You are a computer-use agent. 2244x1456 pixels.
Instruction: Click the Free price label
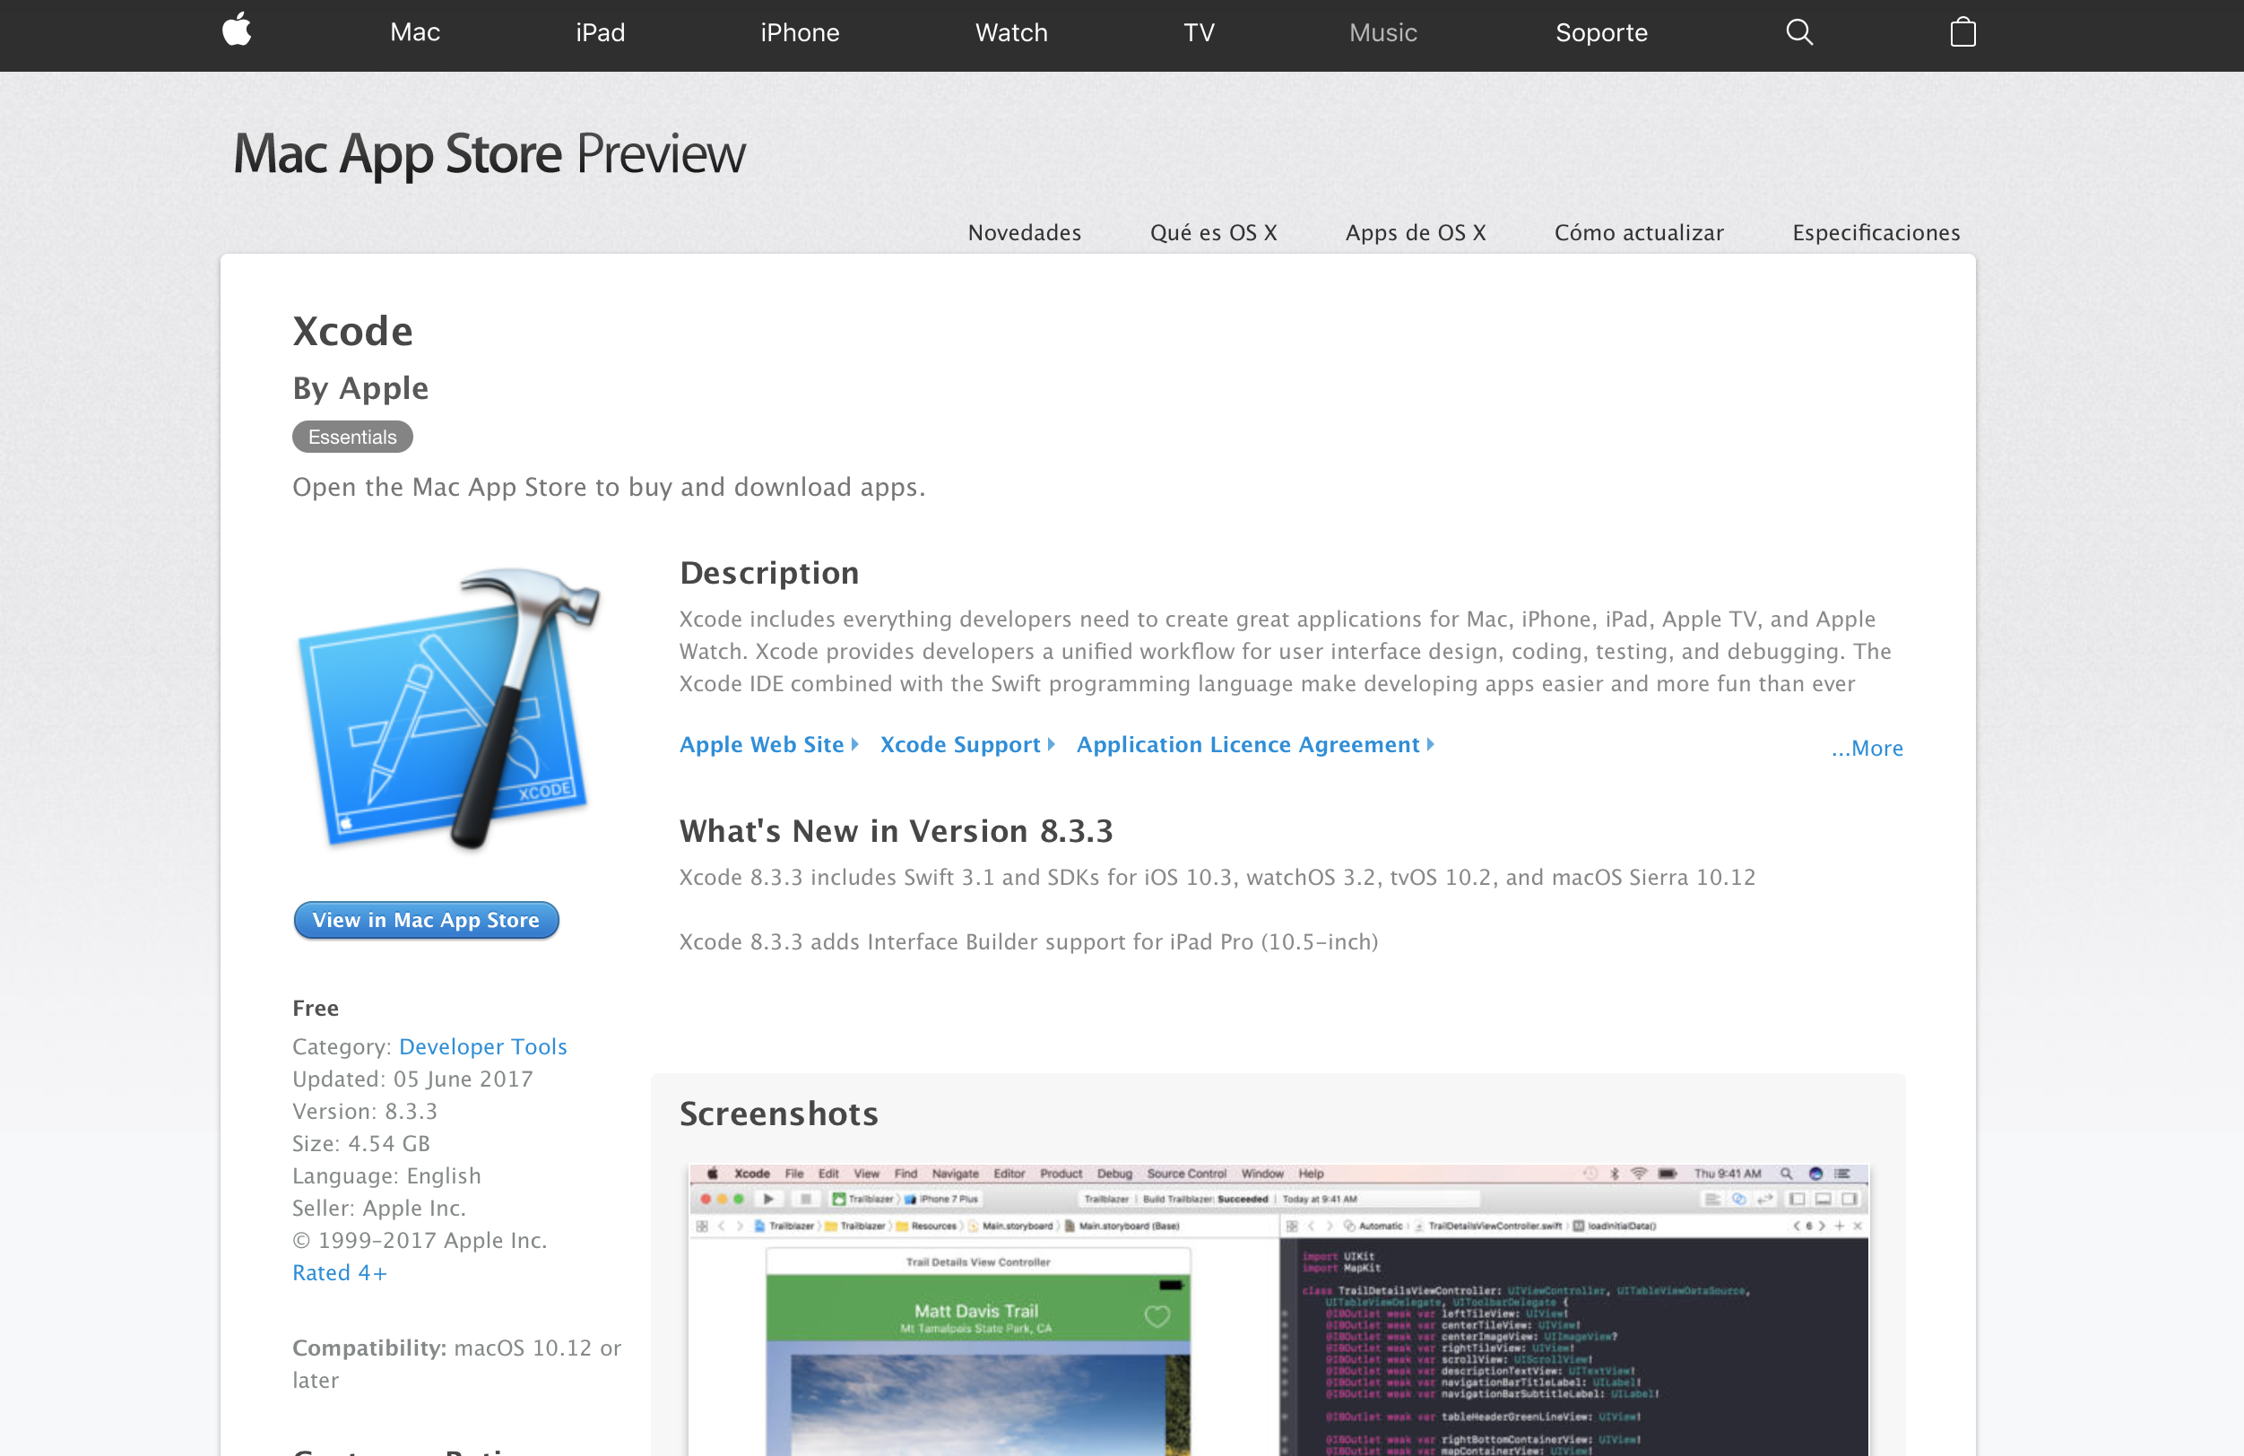315,1008
